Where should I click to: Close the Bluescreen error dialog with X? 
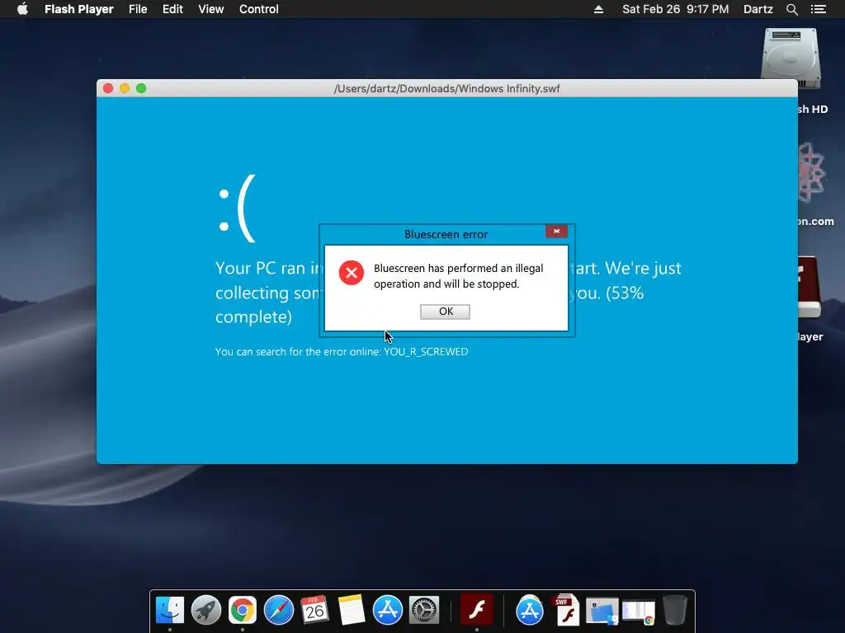(x=556, y=231)
